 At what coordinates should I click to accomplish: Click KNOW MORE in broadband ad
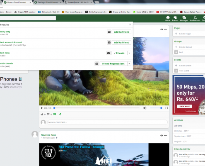click(x=185, y=106)
